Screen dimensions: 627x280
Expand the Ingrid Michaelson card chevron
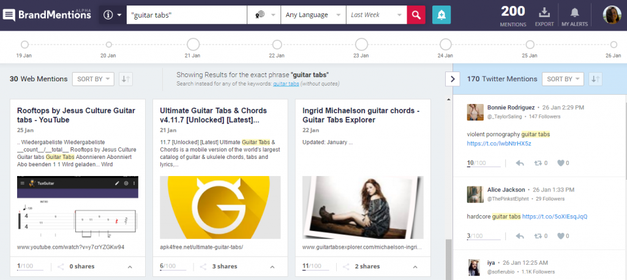[x=415, y=267]
